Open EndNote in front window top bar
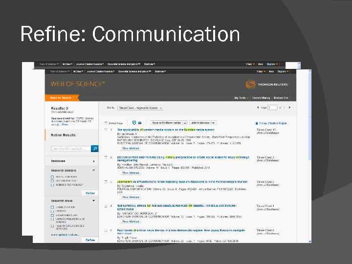 pyautogui.click(x=160, y=71)
